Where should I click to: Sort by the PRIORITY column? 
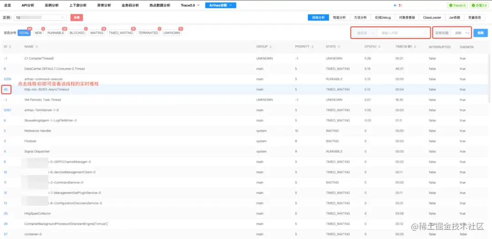(312, 47)
